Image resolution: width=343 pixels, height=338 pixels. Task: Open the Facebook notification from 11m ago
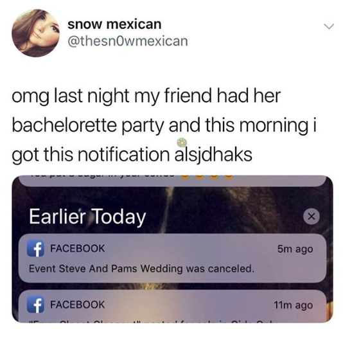[x=172, y=306]
